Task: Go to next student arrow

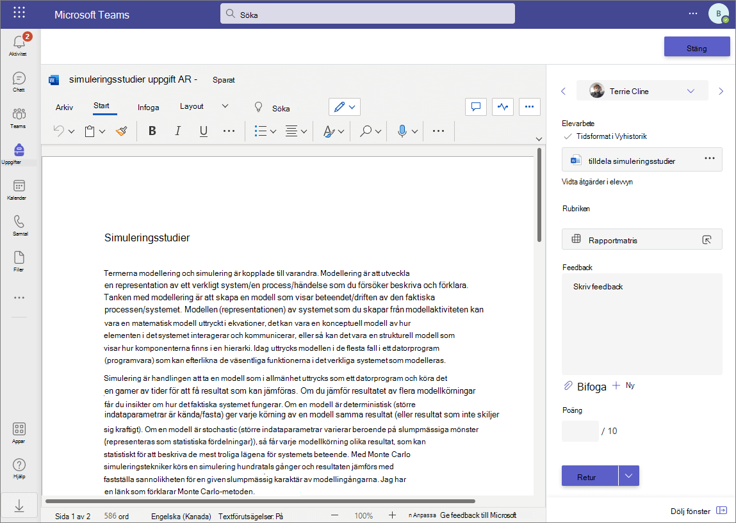Action: pos(721,91)
